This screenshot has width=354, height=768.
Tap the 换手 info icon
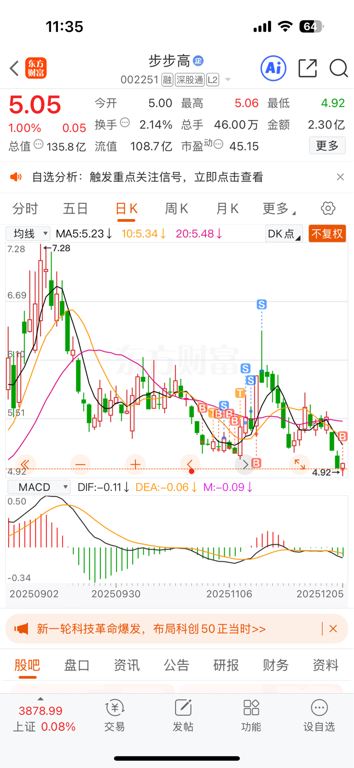pos(125,123)
